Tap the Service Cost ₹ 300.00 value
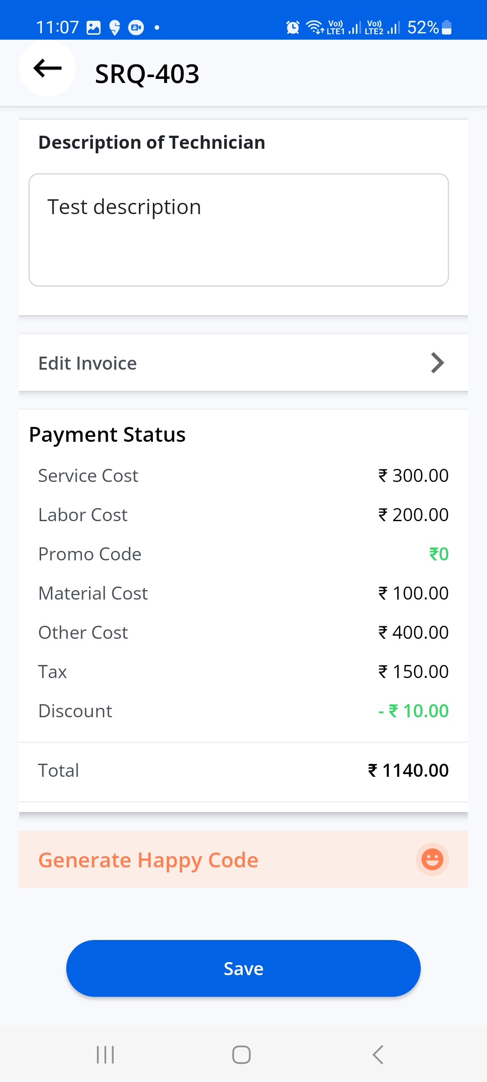This screenshot has height=1082, width=487. coord(413,476)
